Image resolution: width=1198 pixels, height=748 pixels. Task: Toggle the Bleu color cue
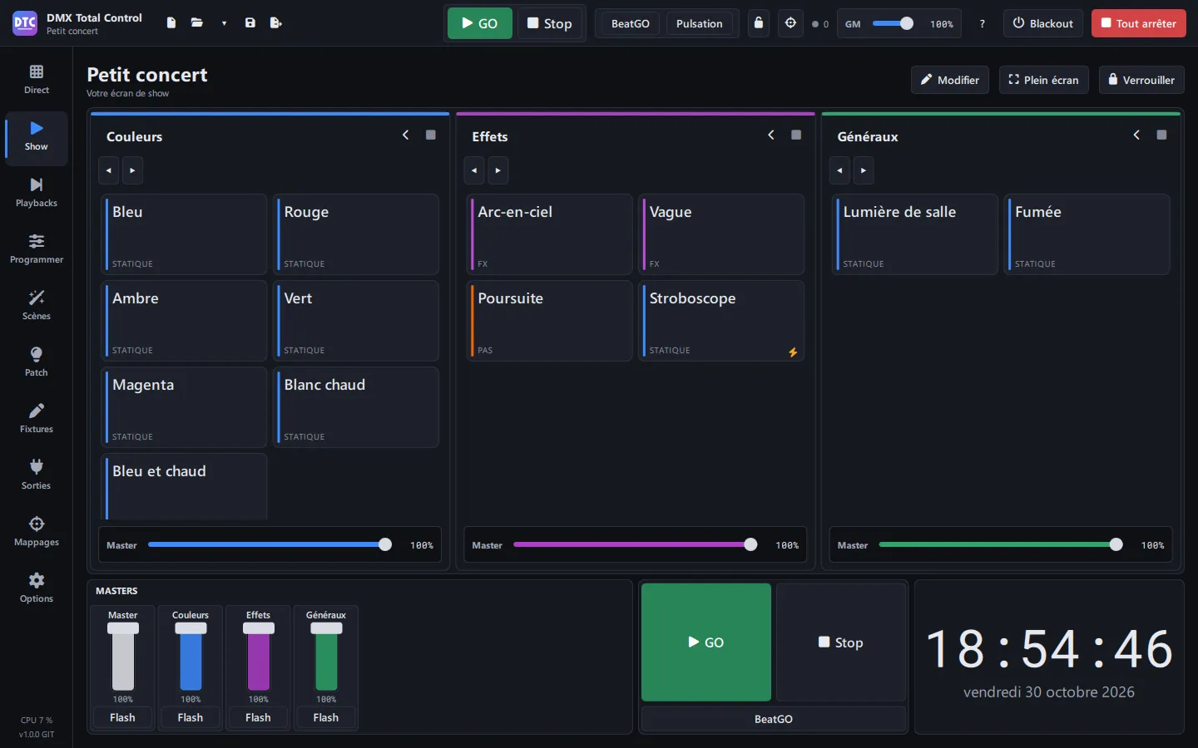(x=185, y=234)
